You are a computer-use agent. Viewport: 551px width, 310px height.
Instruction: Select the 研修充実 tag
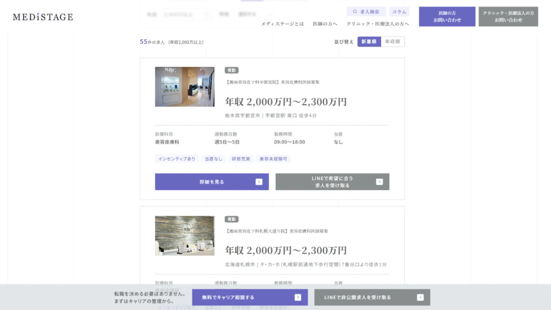[x=241, y=159]
